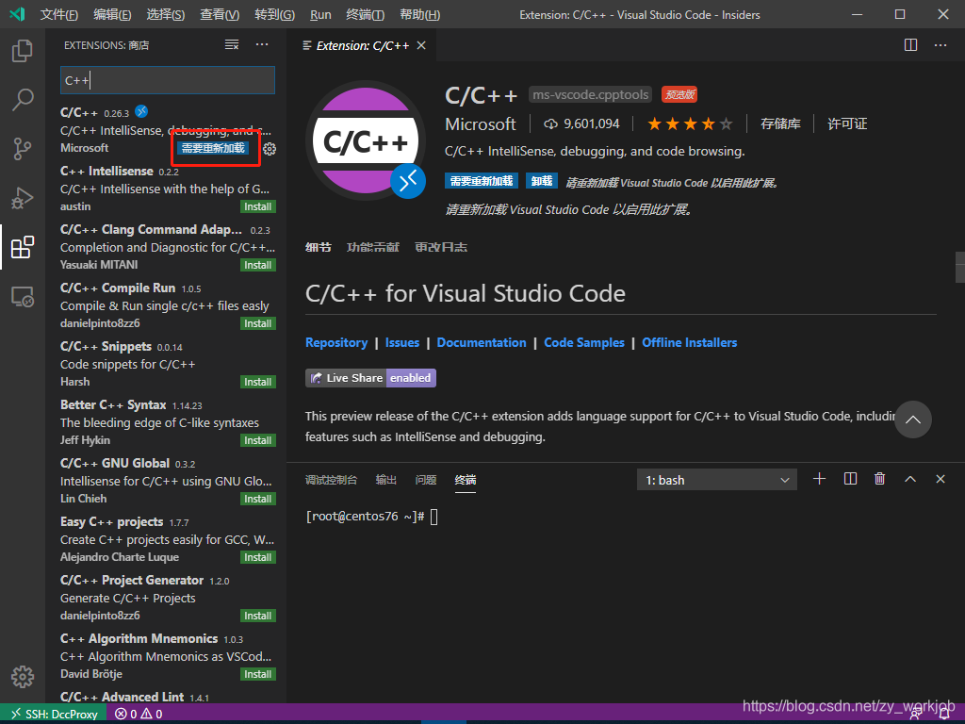
Task: Open the Explorer view in activity bar
Action: click(23, 51)
